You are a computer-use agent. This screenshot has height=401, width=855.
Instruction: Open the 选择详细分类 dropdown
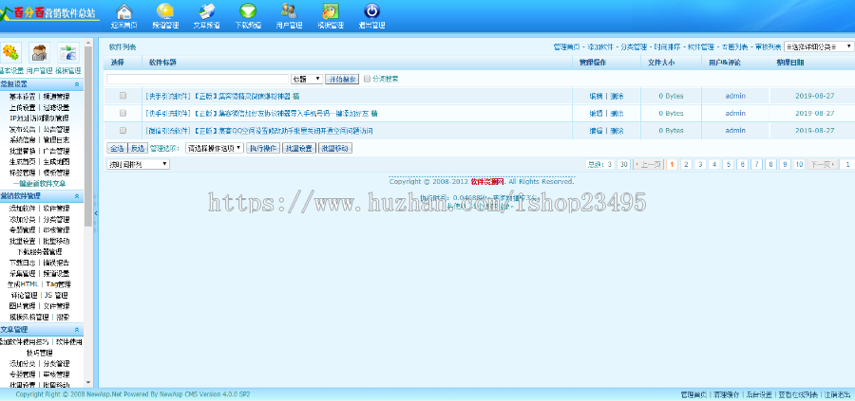click(819, 46)
